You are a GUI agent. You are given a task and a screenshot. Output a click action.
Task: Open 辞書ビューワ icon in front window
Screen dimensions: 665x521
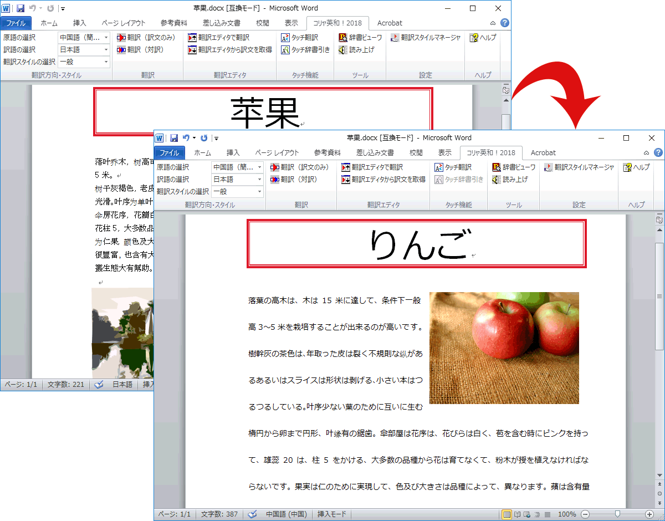[x=497, y=167]
